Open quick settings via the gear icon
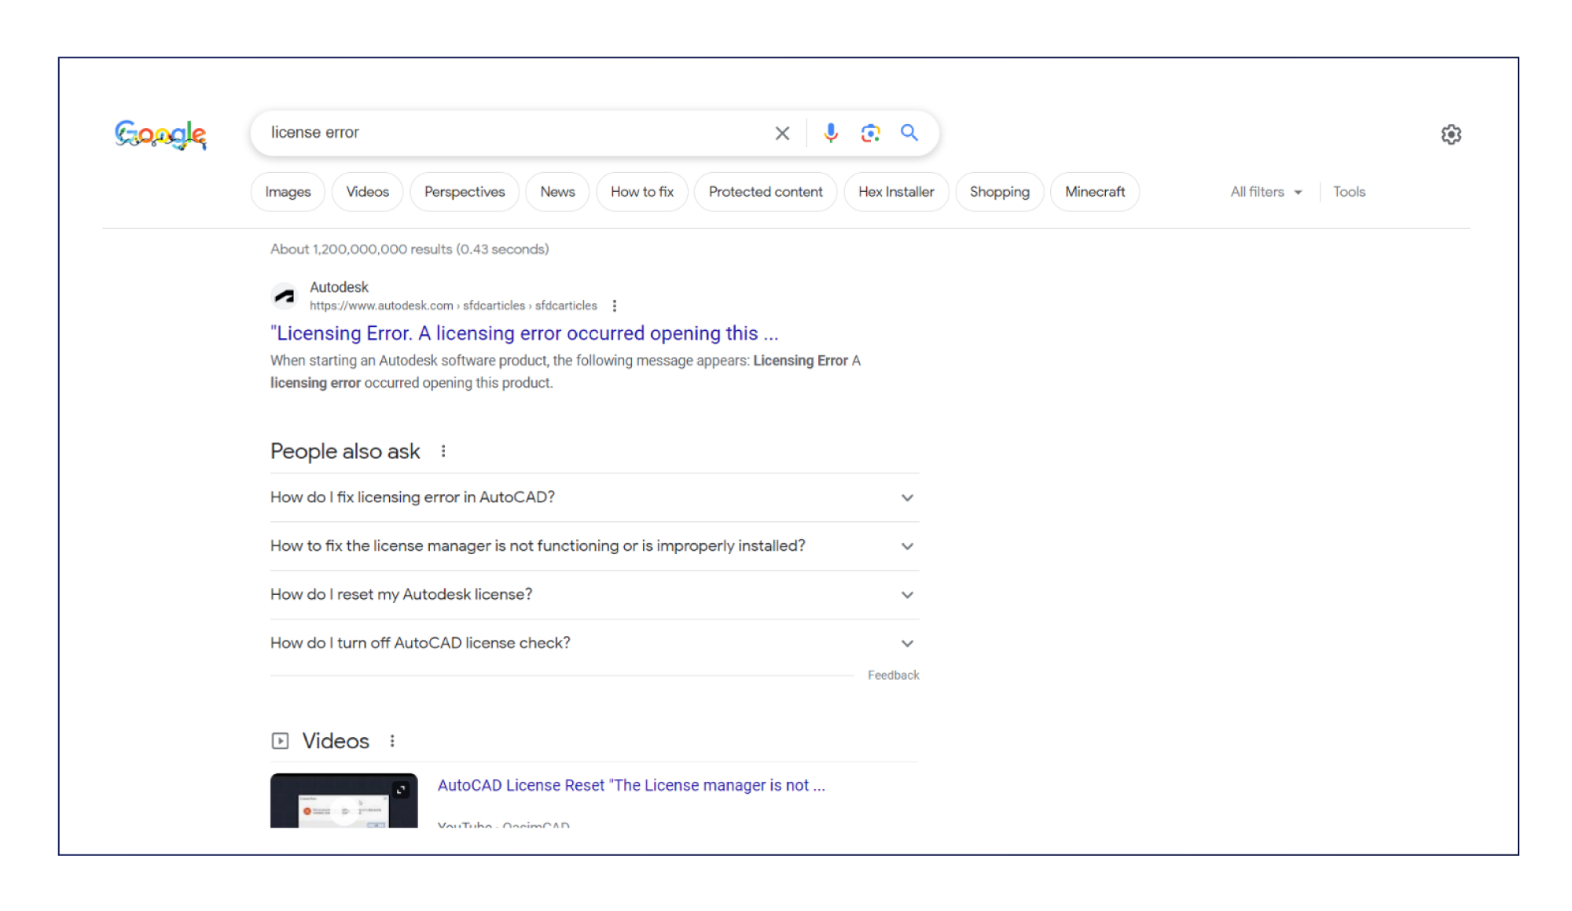The width and height of the screenshot is (1572, 911). pyautogui.click(x=1450, y=134)
